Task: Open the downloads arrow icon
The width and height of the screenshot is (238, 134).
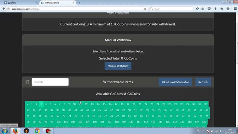Action: coord(215,9)
